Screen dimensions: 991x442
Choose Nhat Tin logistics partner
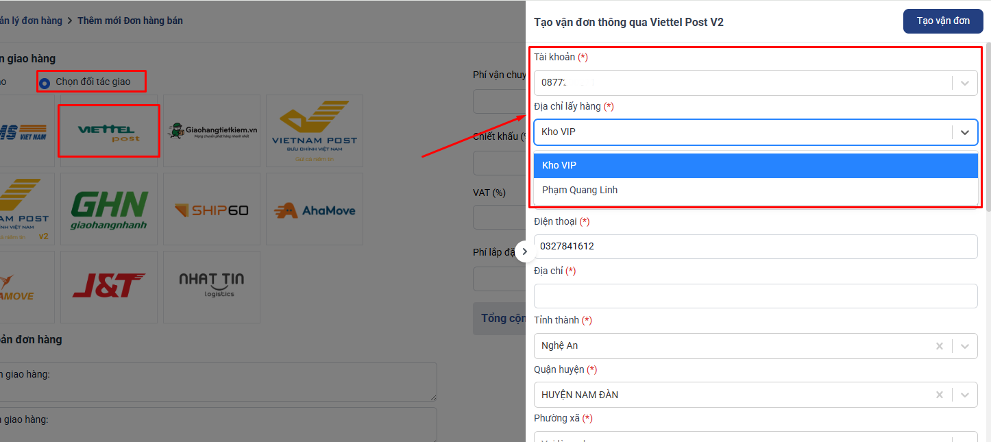[212, 287]
